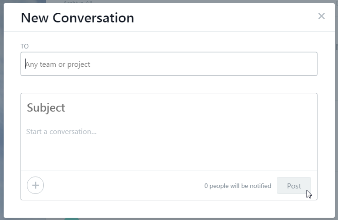The width and height of the screenshot is (338, 220).
Task: Close the New Conversation dialog
Action: (322, 16)
